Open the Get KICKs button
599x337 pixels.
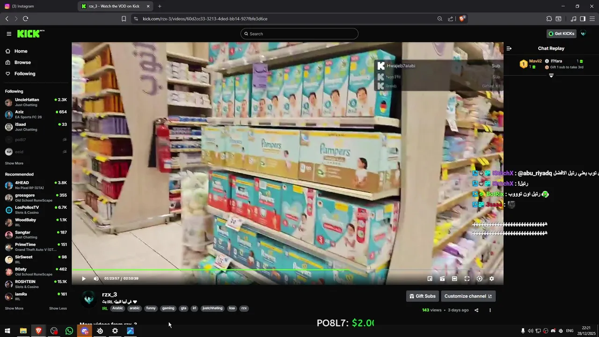click(561, 34)
